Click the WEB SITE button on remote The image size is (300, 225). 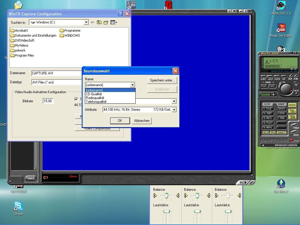[292, 117]
